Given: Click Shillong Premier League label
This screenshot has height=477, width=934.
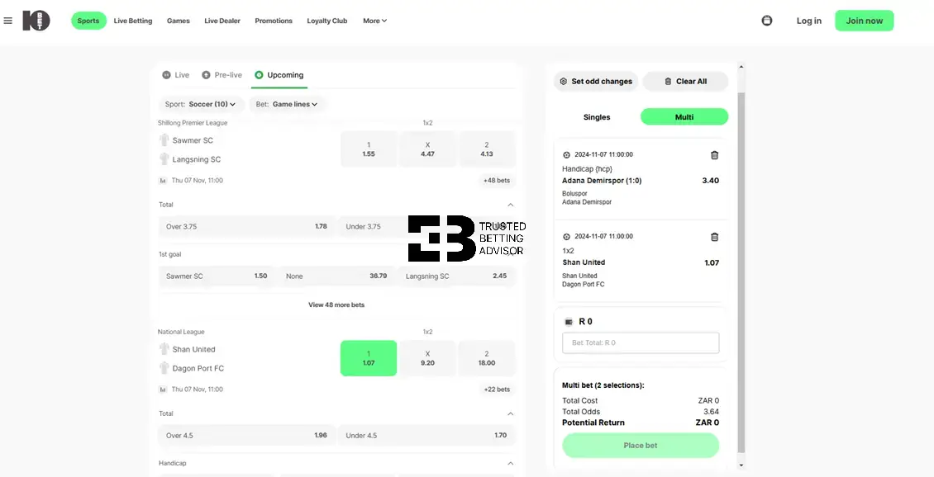Looking at the screenshot, I should (x=193, y=123).
